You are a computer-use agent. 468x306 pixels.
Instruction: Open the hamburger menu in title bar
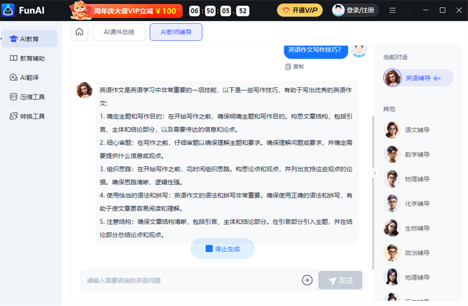point(393,11)
